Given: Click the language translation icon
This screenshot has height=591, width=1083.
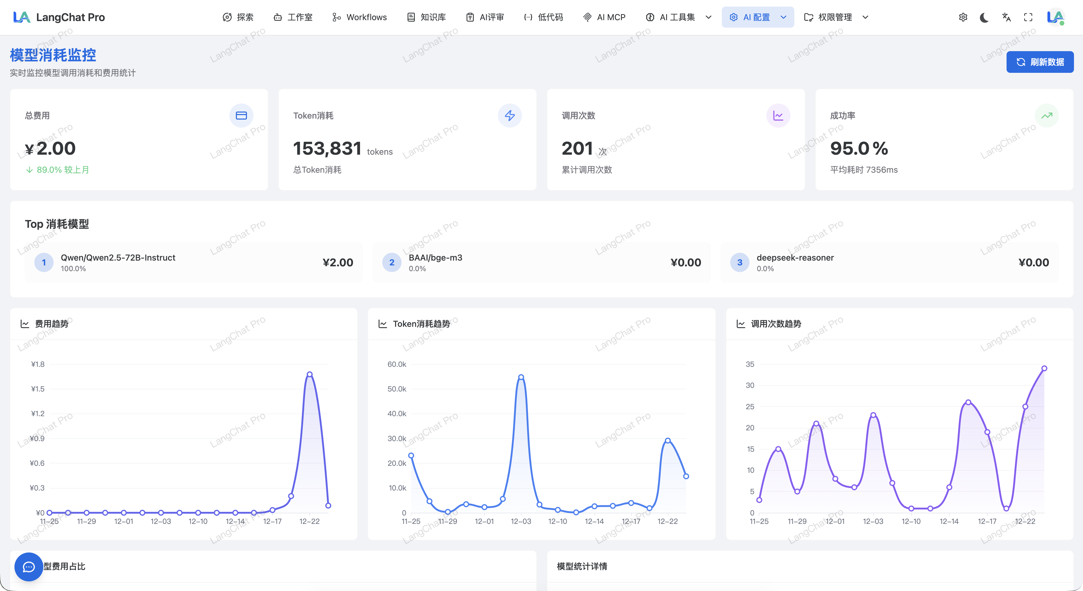Looking at the screenshot, I should click(x=1006, y=17).
